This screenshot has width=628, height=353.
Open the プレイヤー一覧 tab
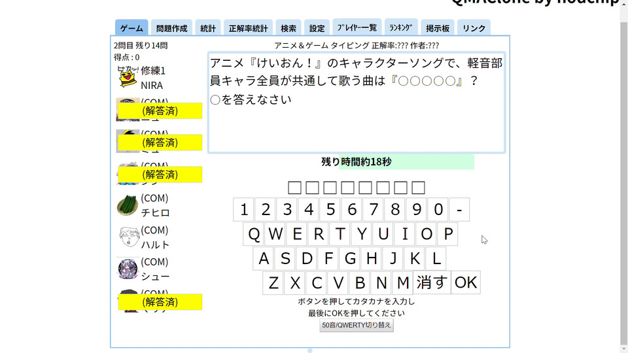click(x=357, y=27)
